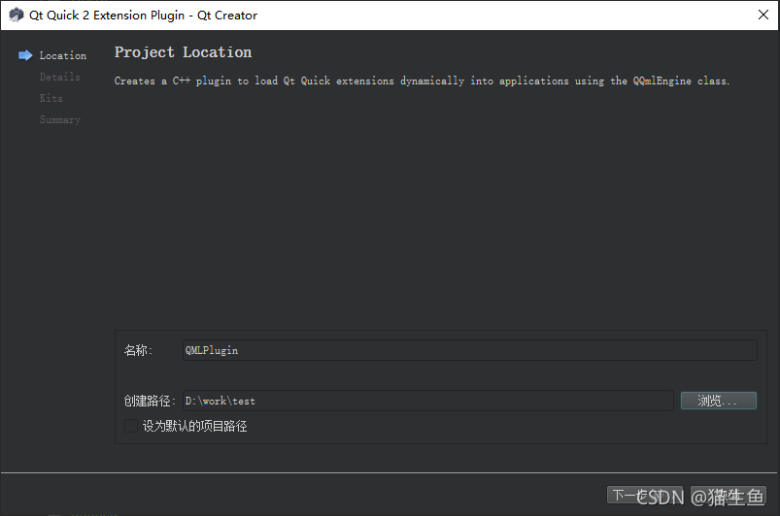This screenshot has height=516, width=780.
Task: Enable 设为默认的项目路径 checkbox
Action: tap(131, 426)
